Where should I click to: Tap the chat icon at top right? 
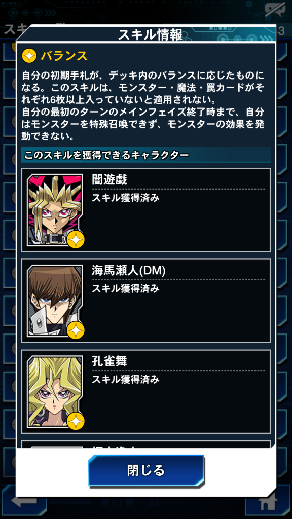[x=275, y=10]
